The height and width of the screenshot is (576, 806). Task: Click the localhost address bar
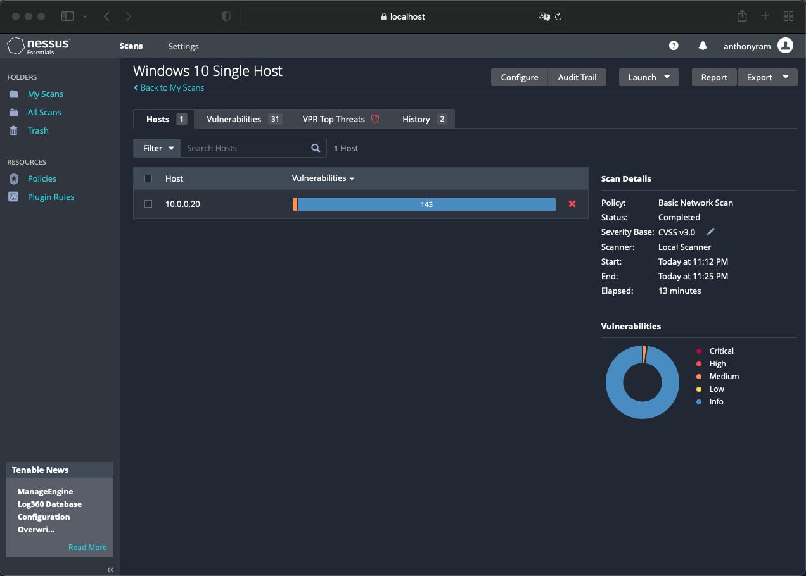click(x=403, y=16)
